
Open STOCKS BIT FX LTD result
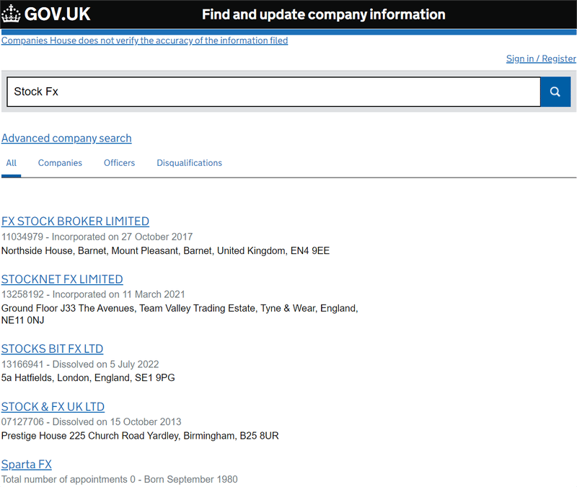(x=52, y=348)
